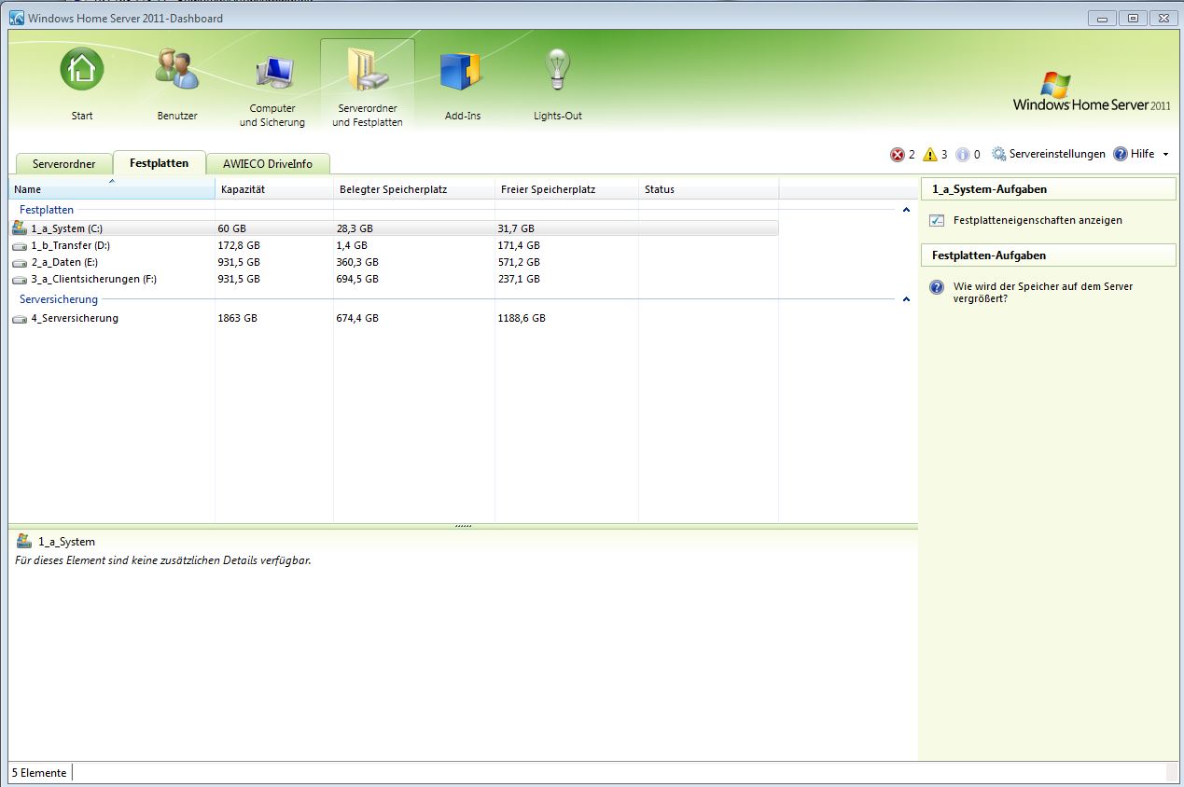Image resolution: width=1184 pixels, height=787 pixels.
Task: Click the Festplatten-Aufgaben panel header
Action: [1048, 255]
